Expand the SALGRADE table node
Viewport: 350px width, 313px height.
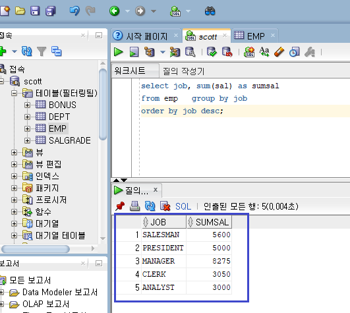tap(27, 140)
